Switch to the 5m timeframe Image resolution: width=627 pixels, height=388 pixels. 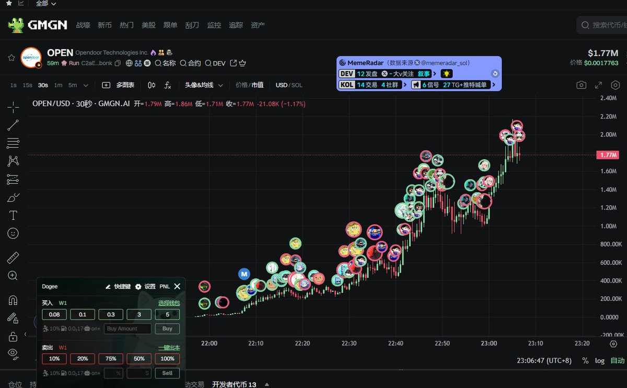click(x=73, y=85)
